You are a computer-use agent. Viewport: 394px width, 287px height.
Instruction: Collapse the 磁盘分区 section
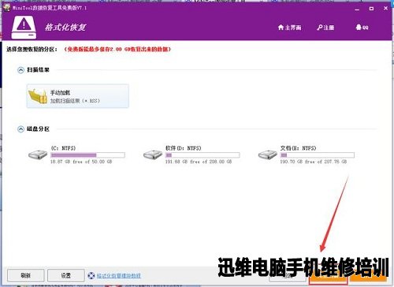20,129
